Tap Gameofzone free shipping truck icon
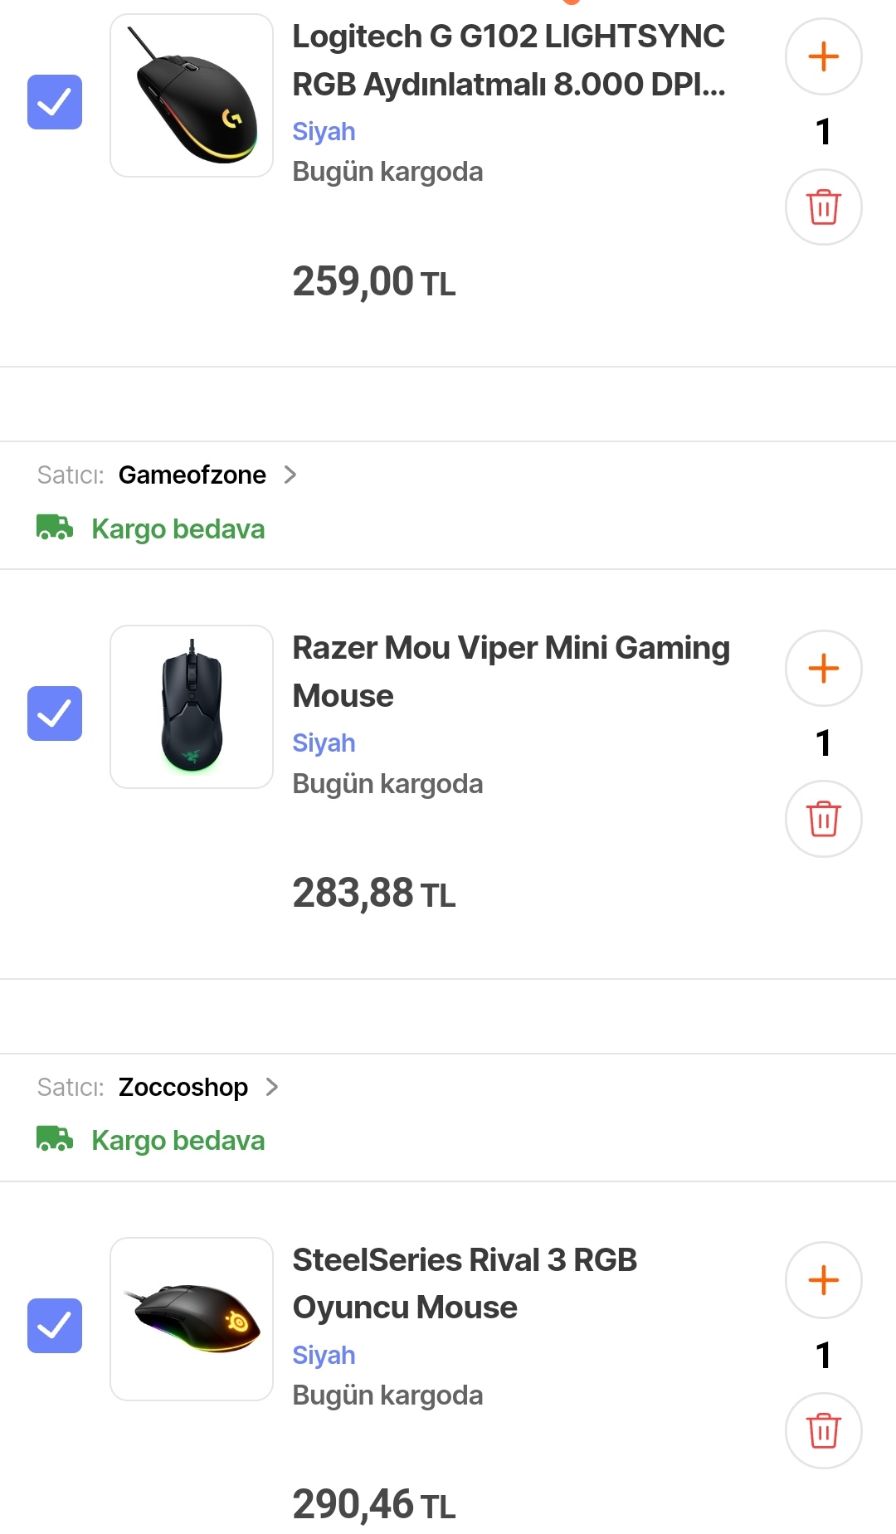Image resolution: width=896 pixels, height=1534 pixels. [55, 528]
